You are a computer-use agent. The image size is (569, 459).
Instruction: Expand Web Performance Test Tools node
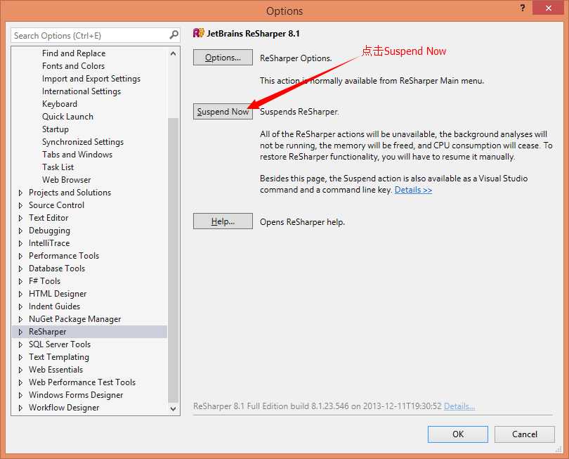tap(20, 382)
